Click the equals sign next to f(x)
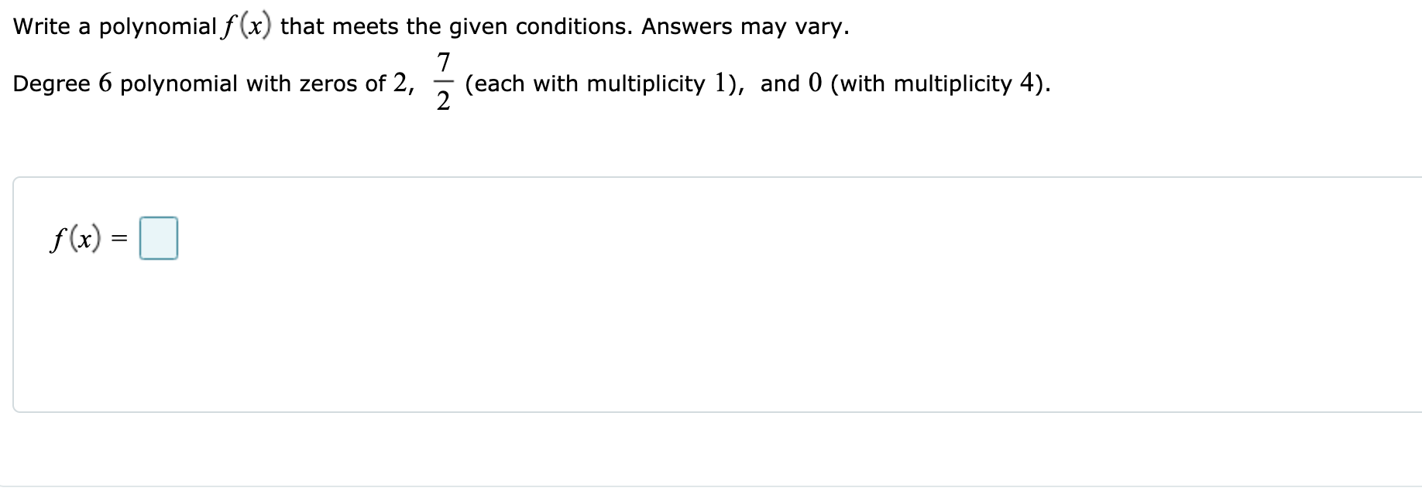This screenshot has width=1422, height=498. 118,240
